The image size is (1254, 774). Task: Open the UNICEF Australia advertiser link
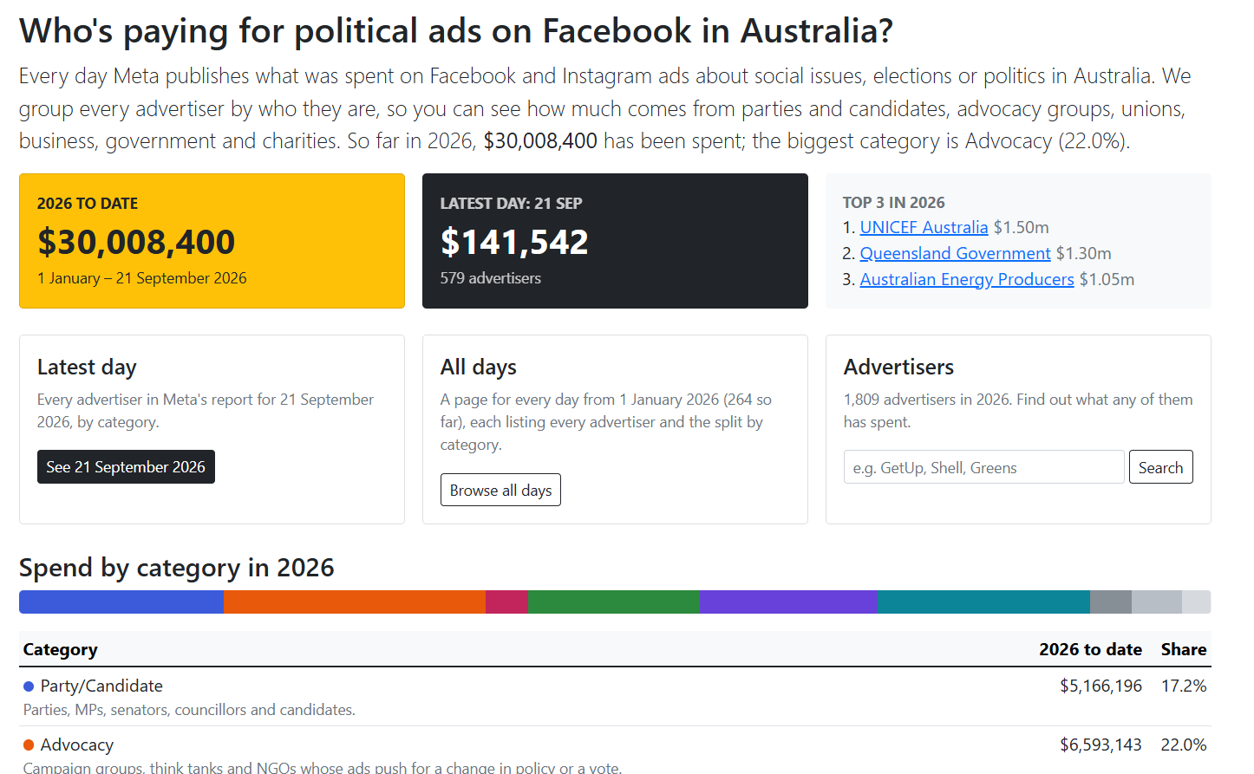pyautogui.click(x=924, y=227)
